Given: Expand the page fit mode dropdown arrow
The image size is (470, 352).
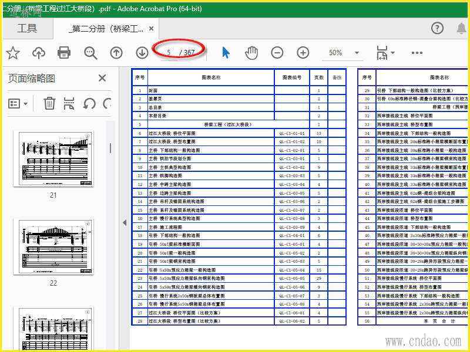Looking at the screenshot, I should tap(392, 53).
